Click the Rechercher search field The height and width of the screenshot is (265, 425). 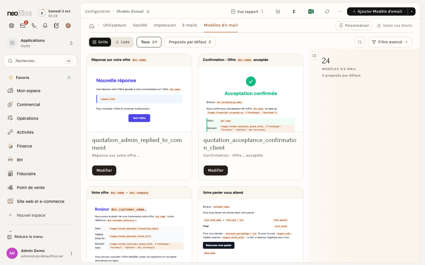pyautogui.click(x=40, y=61)
